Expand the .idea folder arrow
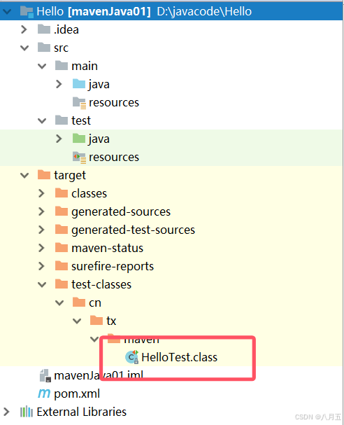 [x=24, y=29]
